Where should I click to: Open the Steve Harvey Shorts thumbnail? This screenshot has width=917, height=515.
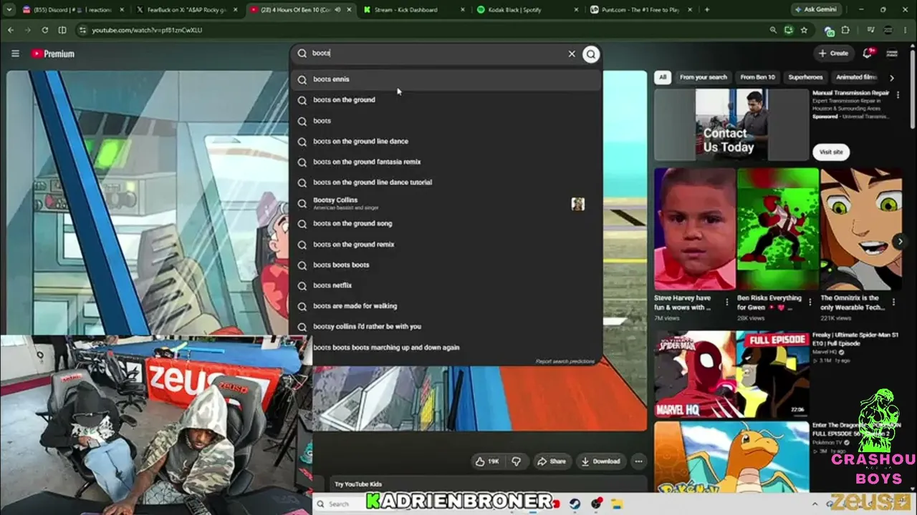695,229
